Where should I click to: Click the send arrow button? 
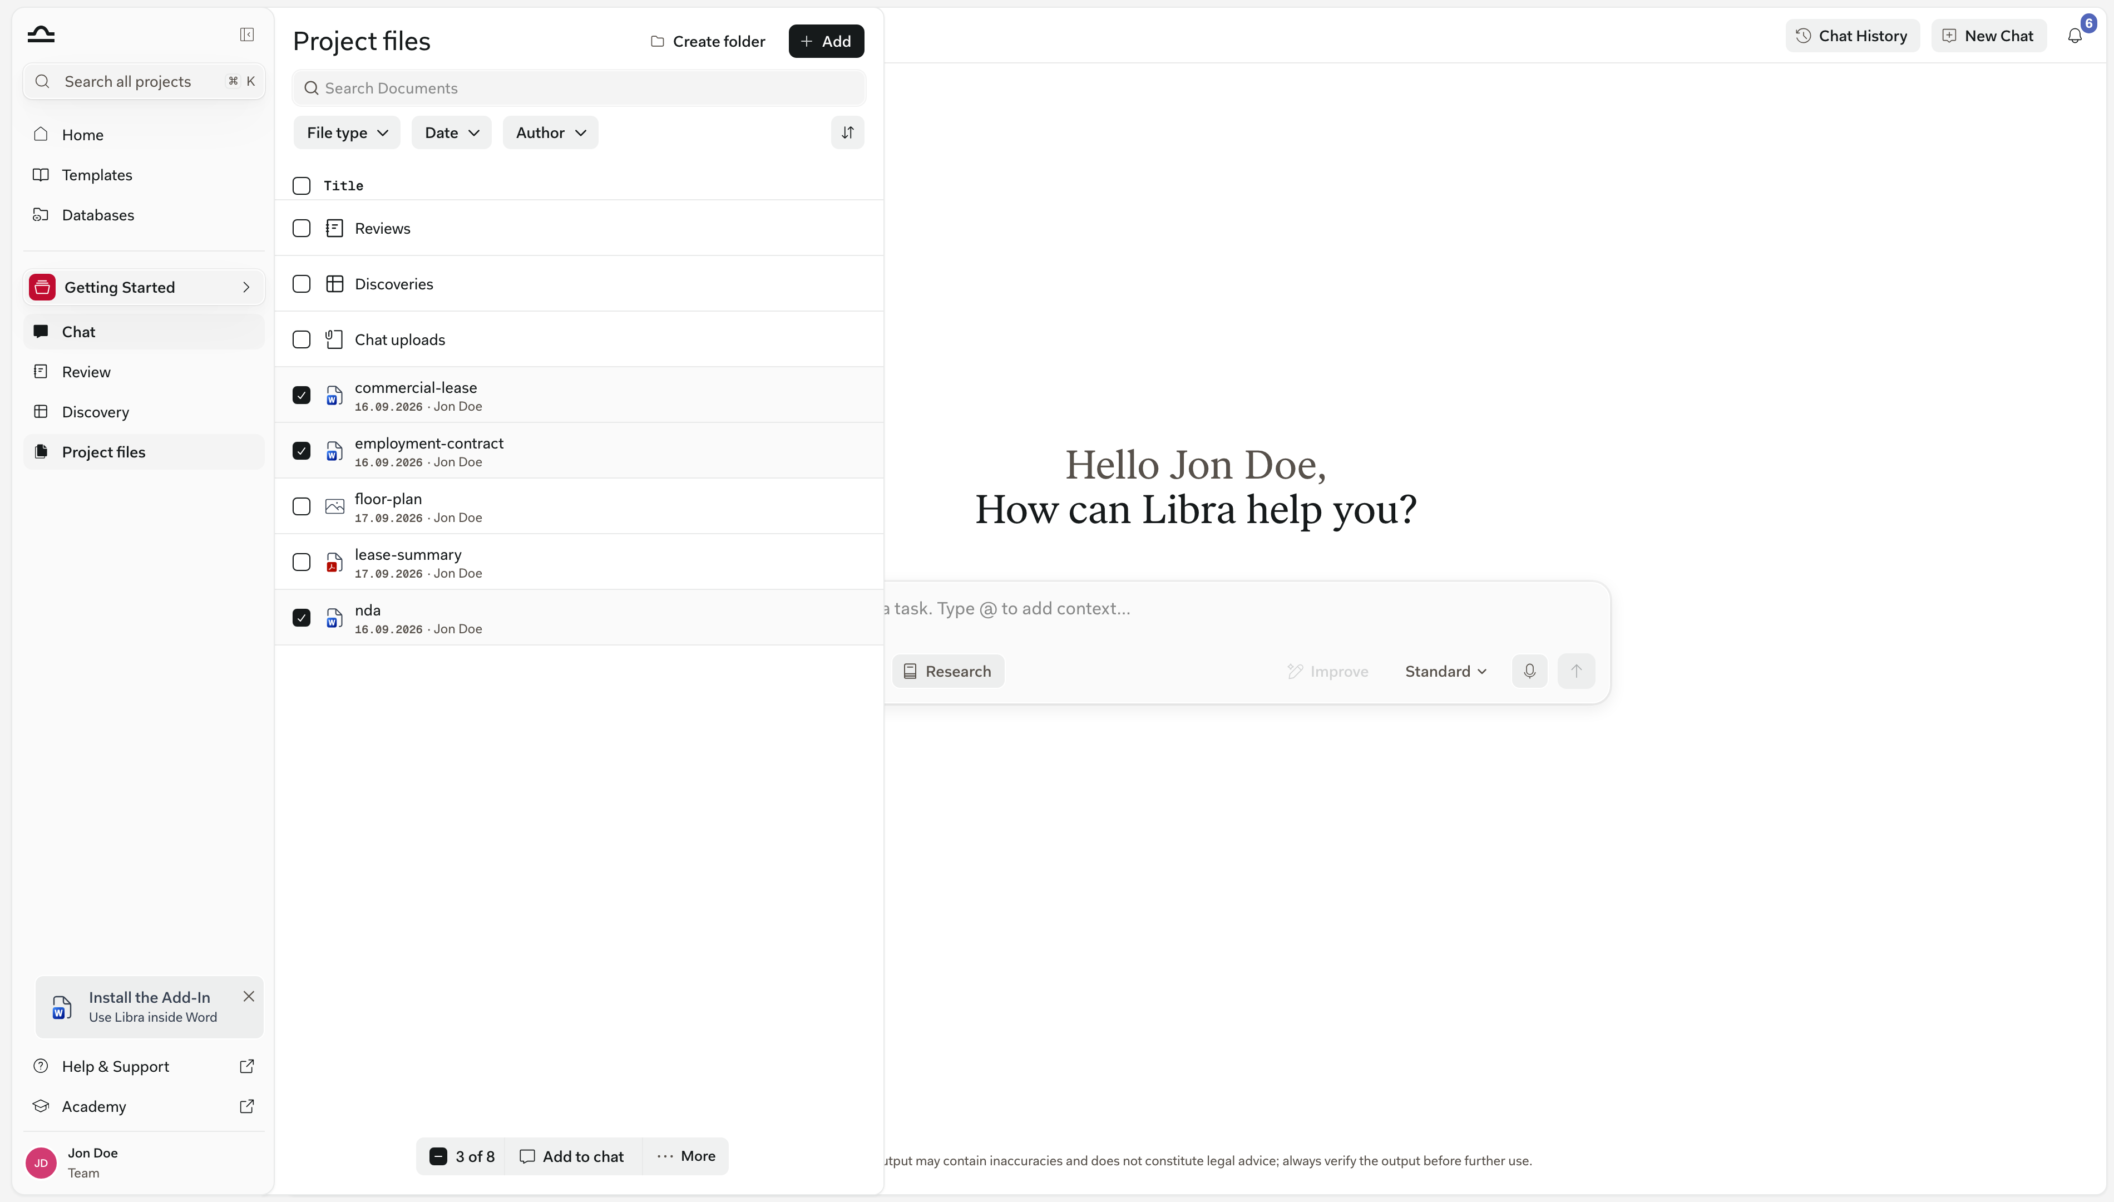click(1576, 671)
